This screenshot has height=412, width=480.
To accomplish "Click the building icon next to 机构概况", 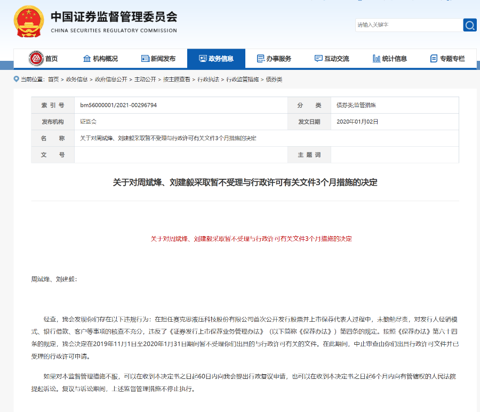I will pyautogui.click(x=86, y=57).
